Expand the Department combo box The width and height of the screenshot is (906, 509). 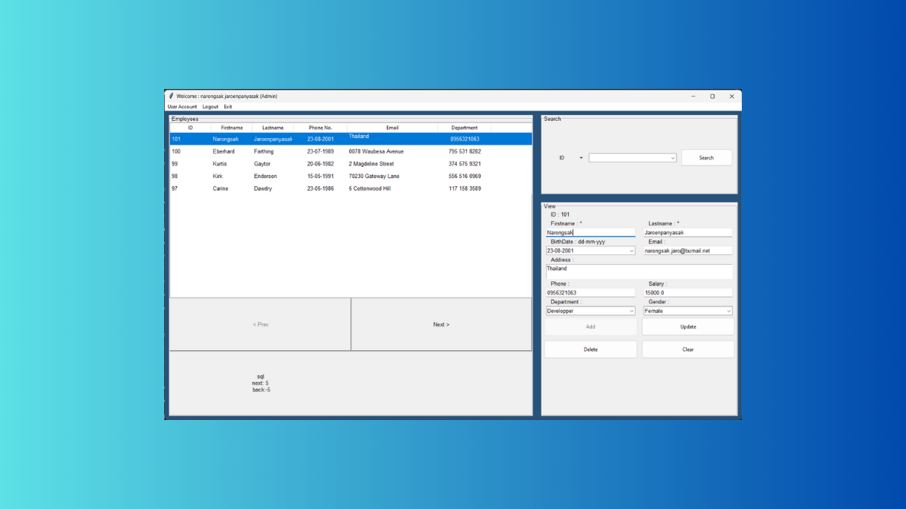tap(631, 311)
